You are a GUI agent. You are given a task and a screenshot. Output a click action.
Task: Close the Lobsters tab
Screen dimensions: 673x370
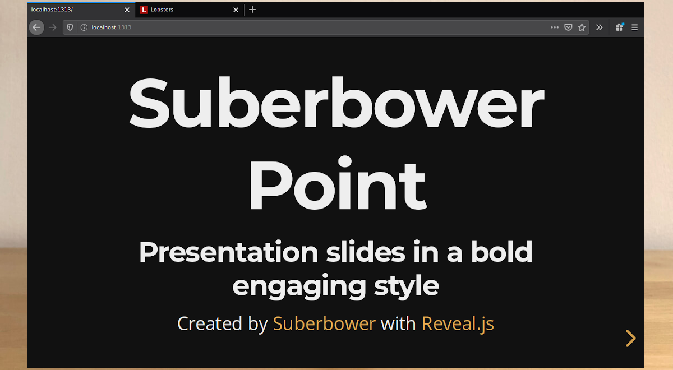point(236,10)
